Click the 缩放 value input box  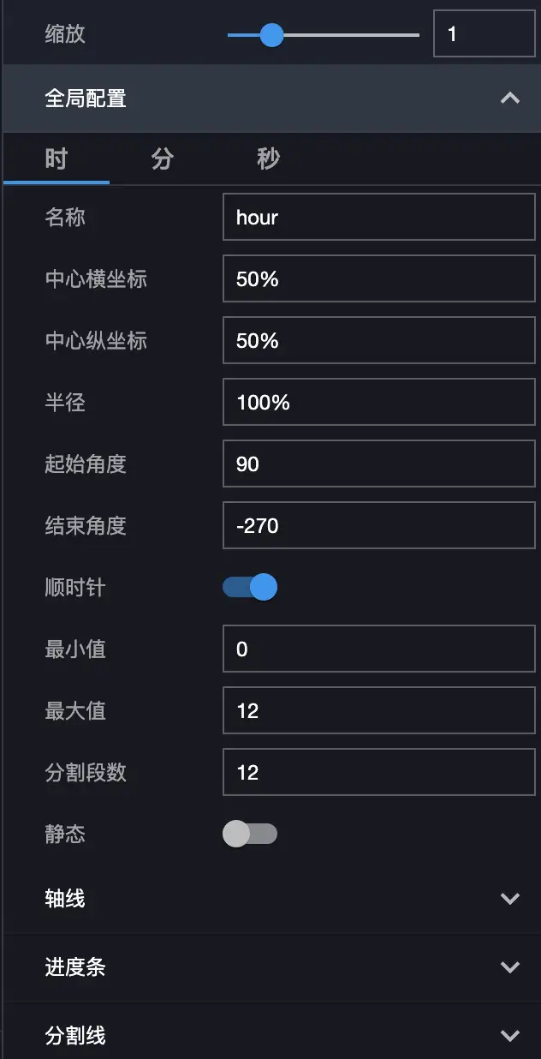click(484, 35)
